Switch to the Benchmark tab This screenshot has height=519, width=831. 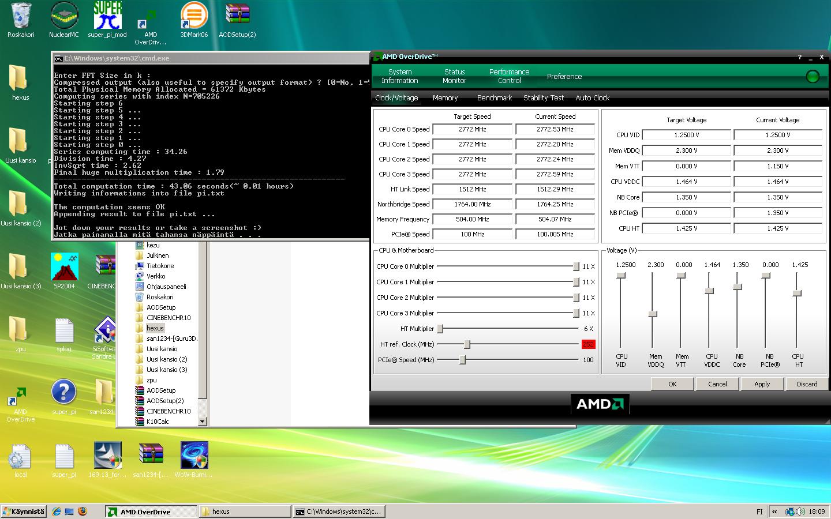[x=495, y=98]
